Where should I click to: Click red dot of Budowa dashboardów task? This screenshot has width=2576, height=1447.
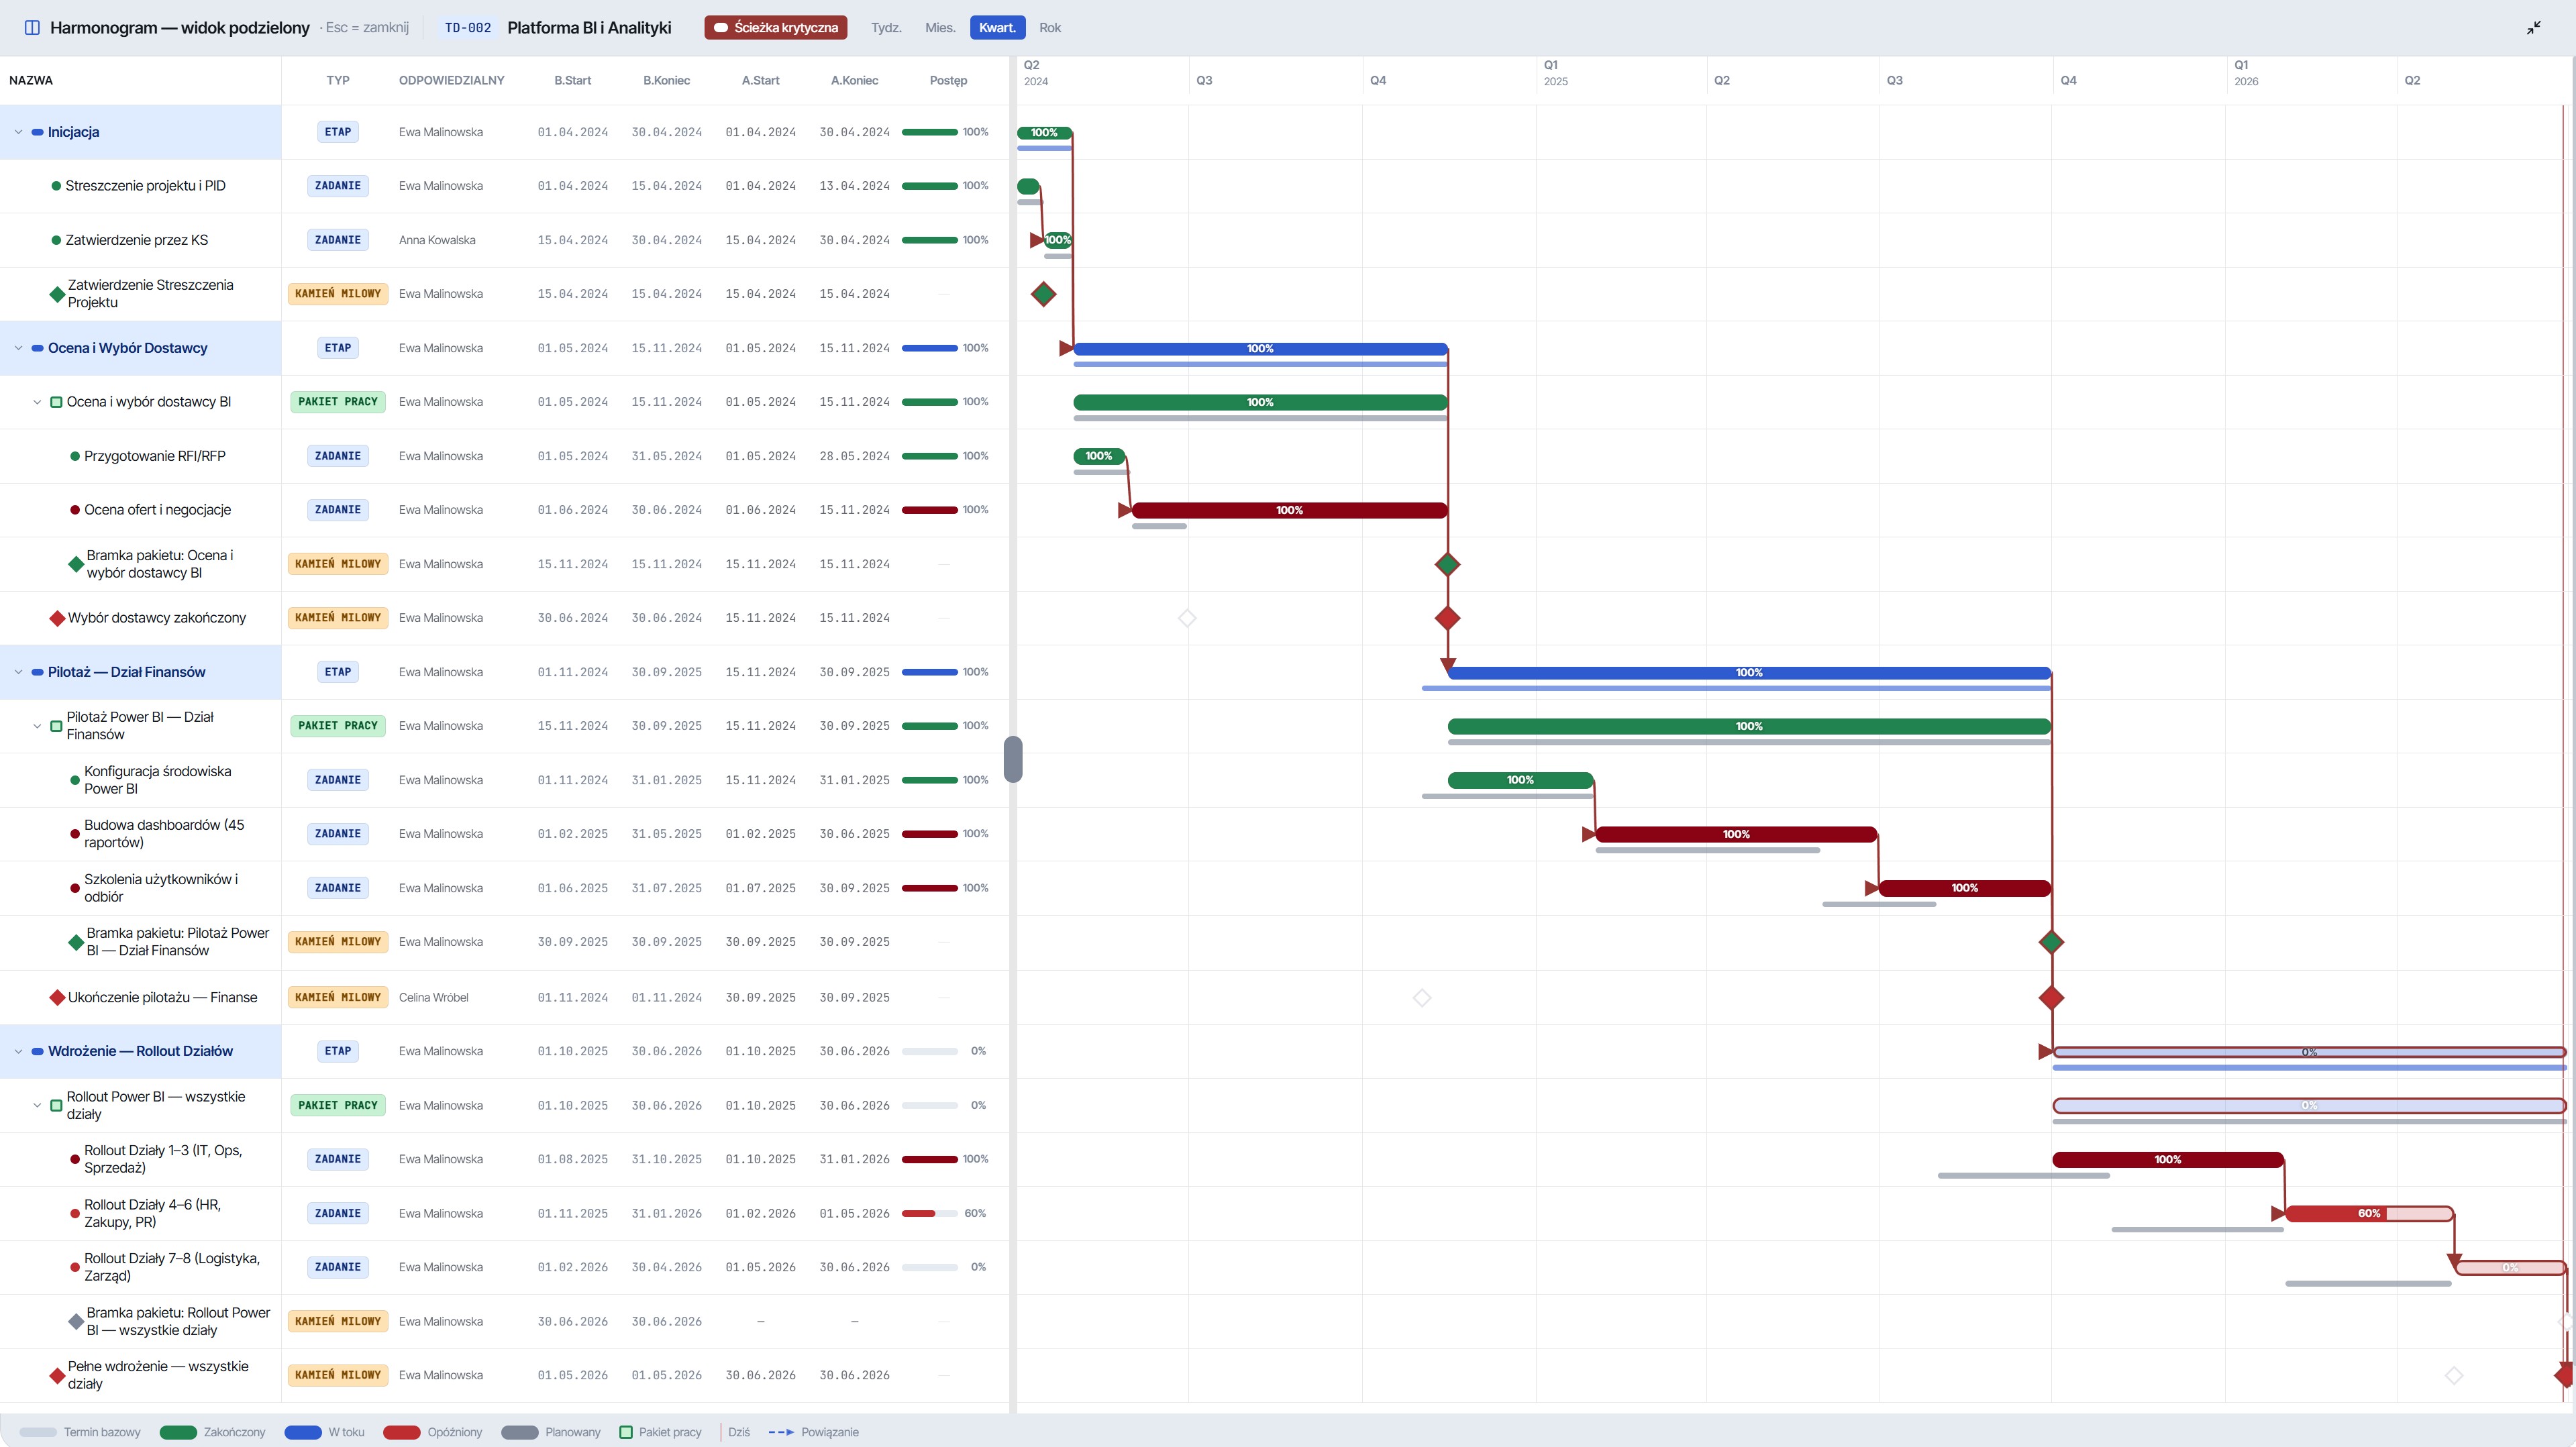[75, 834]
